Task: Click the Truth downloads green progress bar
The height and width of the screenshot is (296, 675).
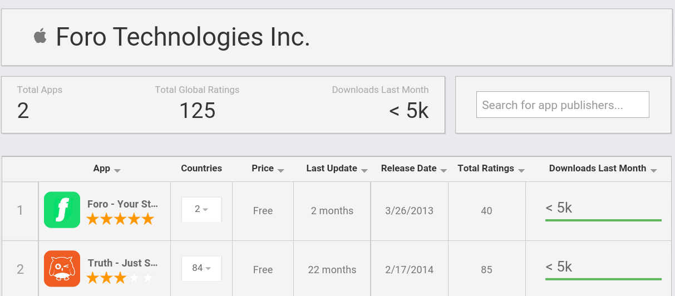Action: (x=603, y=279)
